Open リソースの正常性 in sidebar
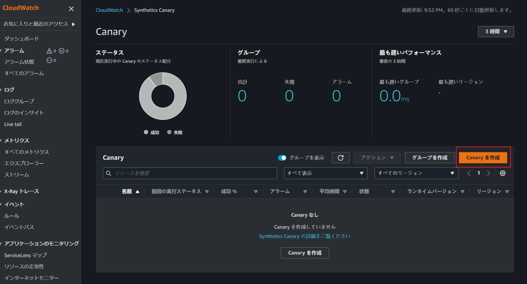 point(24,266)
